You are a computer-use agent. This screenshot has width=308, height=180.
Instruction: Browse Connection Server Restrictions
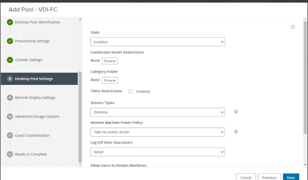pos(110,61)
